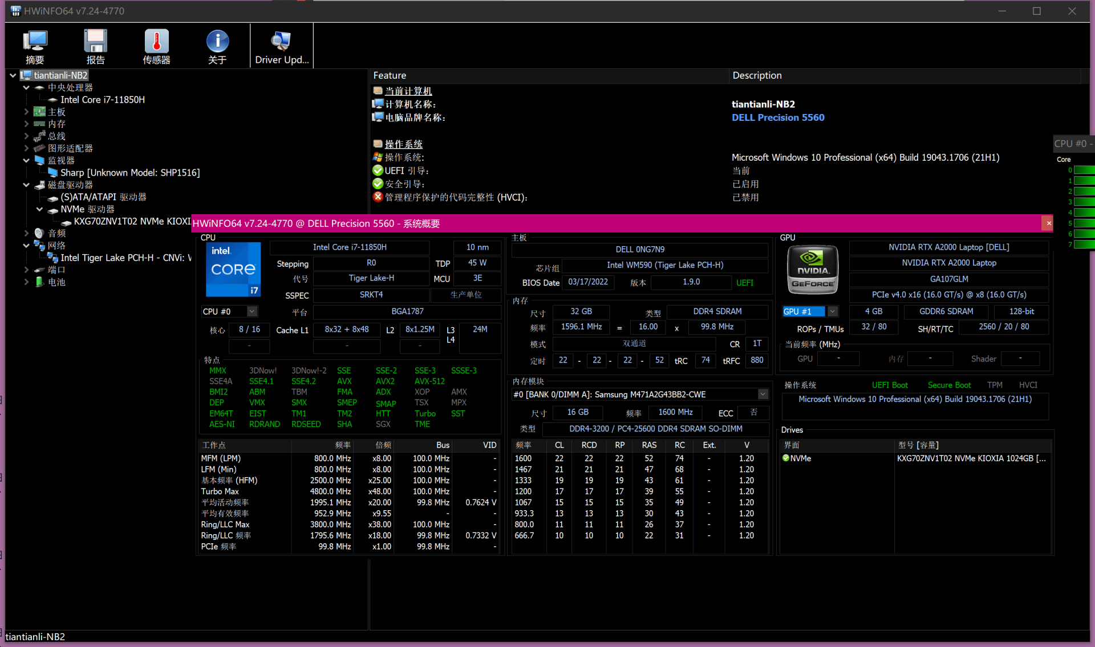
Task: Click the Feature column header
Action: coord(549,75)
